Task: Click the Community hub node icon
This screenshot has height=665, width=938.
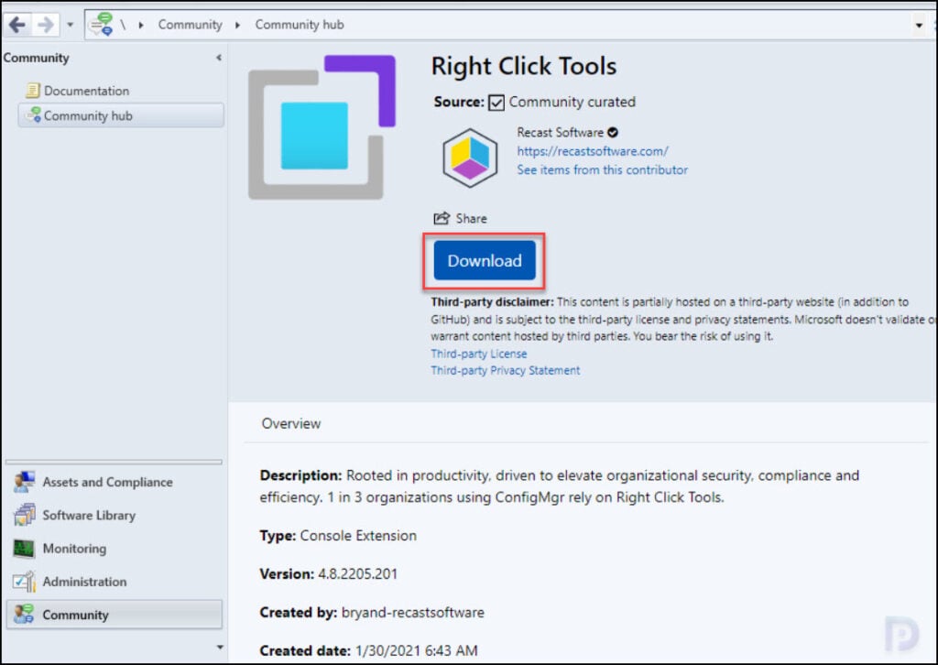Action: 34,114
